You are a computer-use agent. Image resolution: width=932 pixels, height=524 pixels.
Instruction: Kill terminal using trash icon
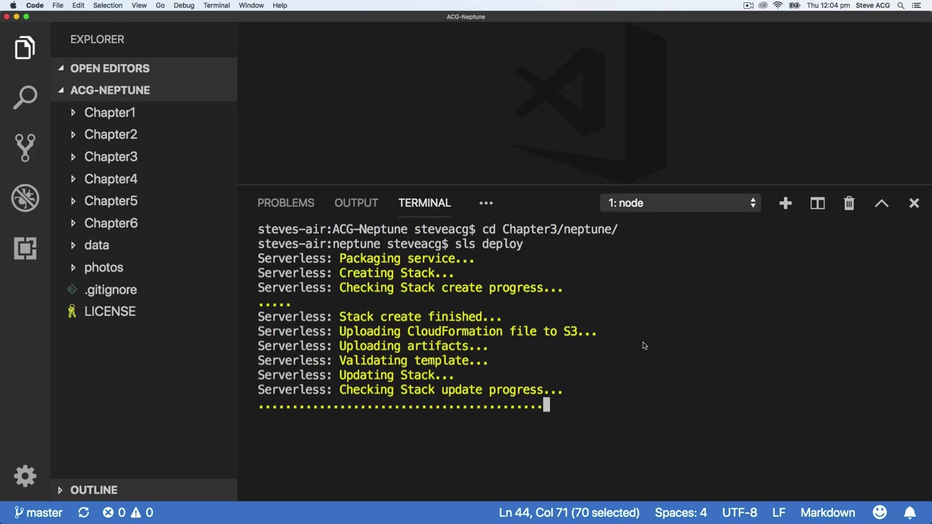click(x=849, y=203)
